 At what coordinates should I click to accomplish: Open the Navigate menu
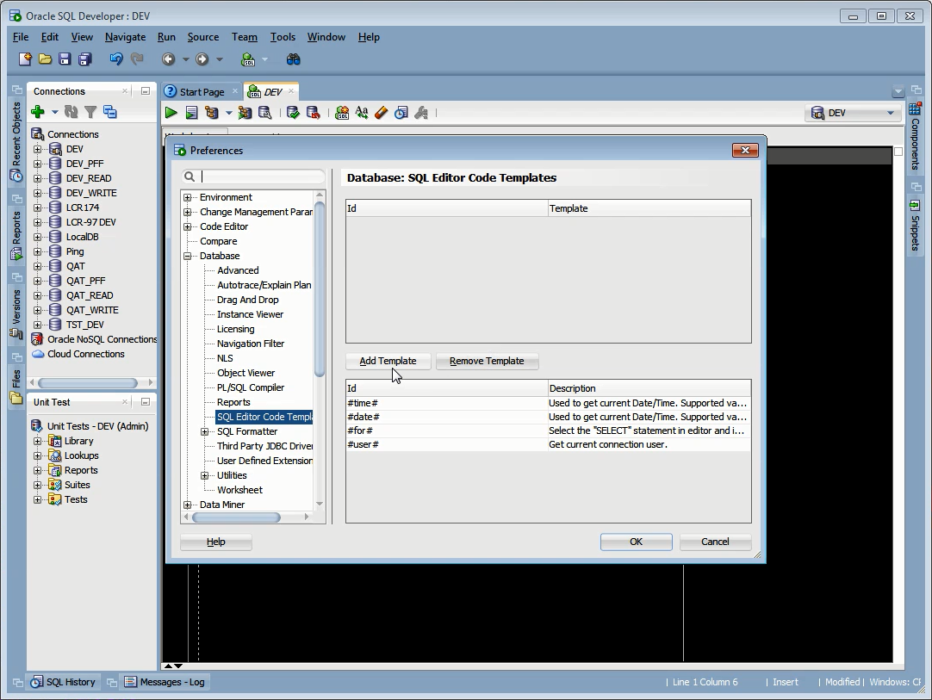click(125, 37)
